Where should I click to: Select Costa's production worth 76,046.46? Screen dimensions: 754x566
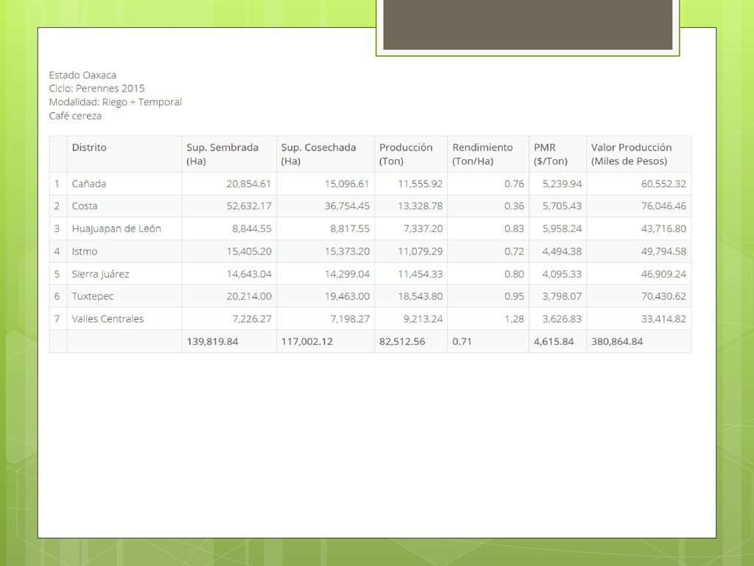click(663, 206)
